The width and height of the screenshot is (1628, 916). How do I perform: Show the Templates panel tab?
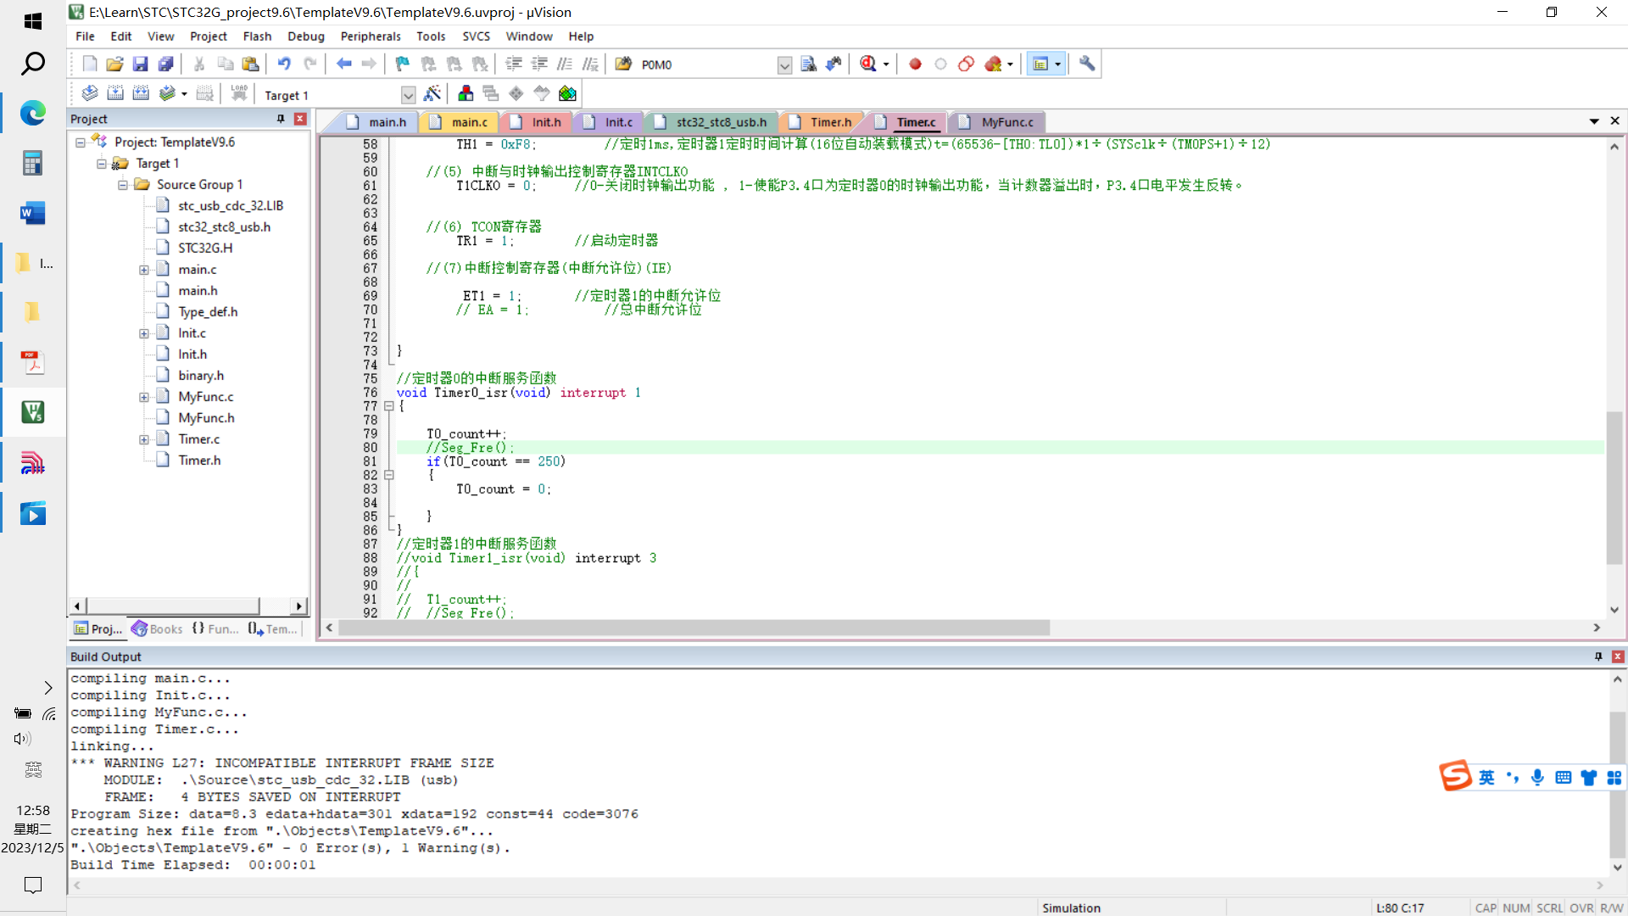pos(273,628)
